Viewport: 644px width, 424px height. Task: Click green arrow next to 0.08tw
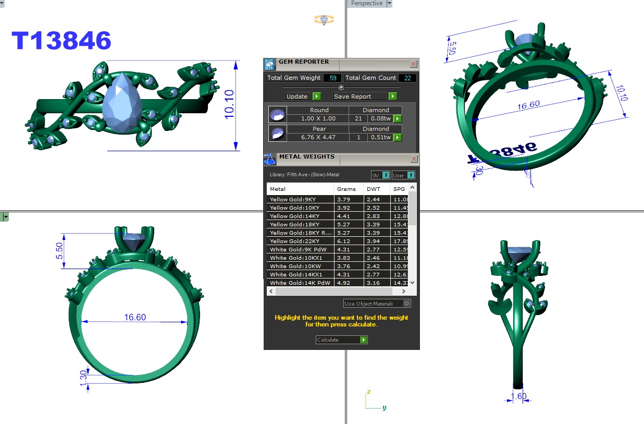pyautogui.click(x=398, y=119)
